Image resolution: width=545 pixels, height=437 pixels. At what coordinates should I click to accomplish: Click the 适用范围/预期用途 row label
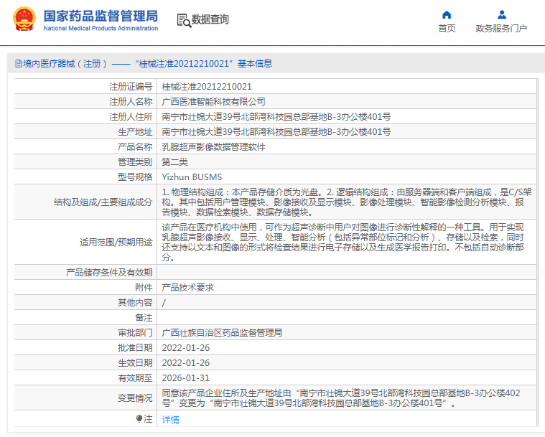(116, 242)
